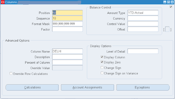Minimize the Columns window
Image resolution: width=175 pixels, height=99 pixels.
(165, 2)
